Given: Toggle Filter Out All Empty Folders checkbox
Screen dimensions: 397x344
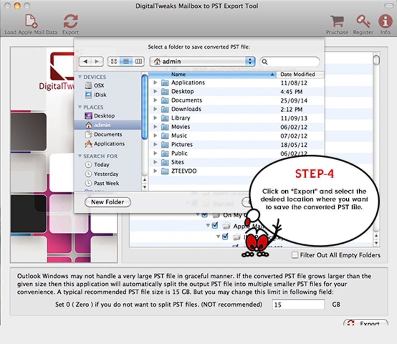Looking at the screenshot, I should (295, 255).
